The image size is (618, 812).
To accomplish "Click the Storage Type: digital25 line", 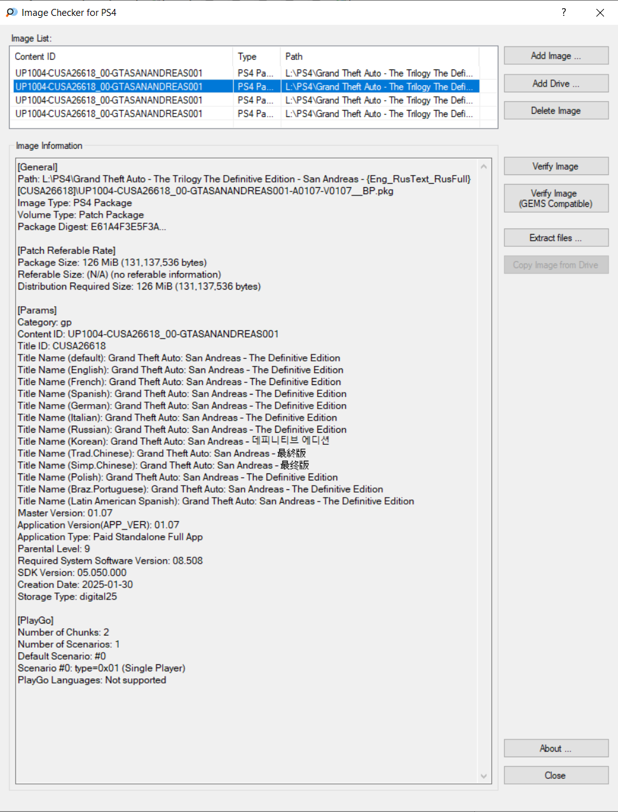I will (x=67, y=597).
